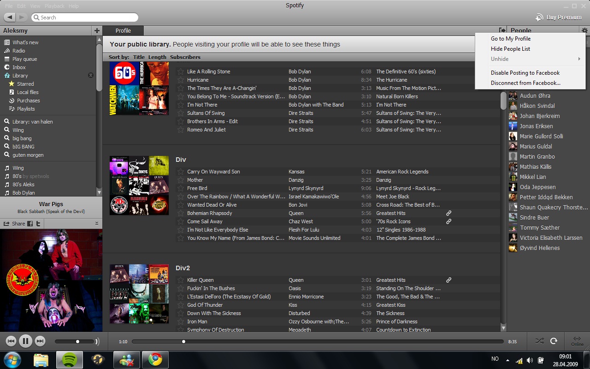Toggle repeat mode
This screenshot has width=590, height=369.
click(554, 341)
